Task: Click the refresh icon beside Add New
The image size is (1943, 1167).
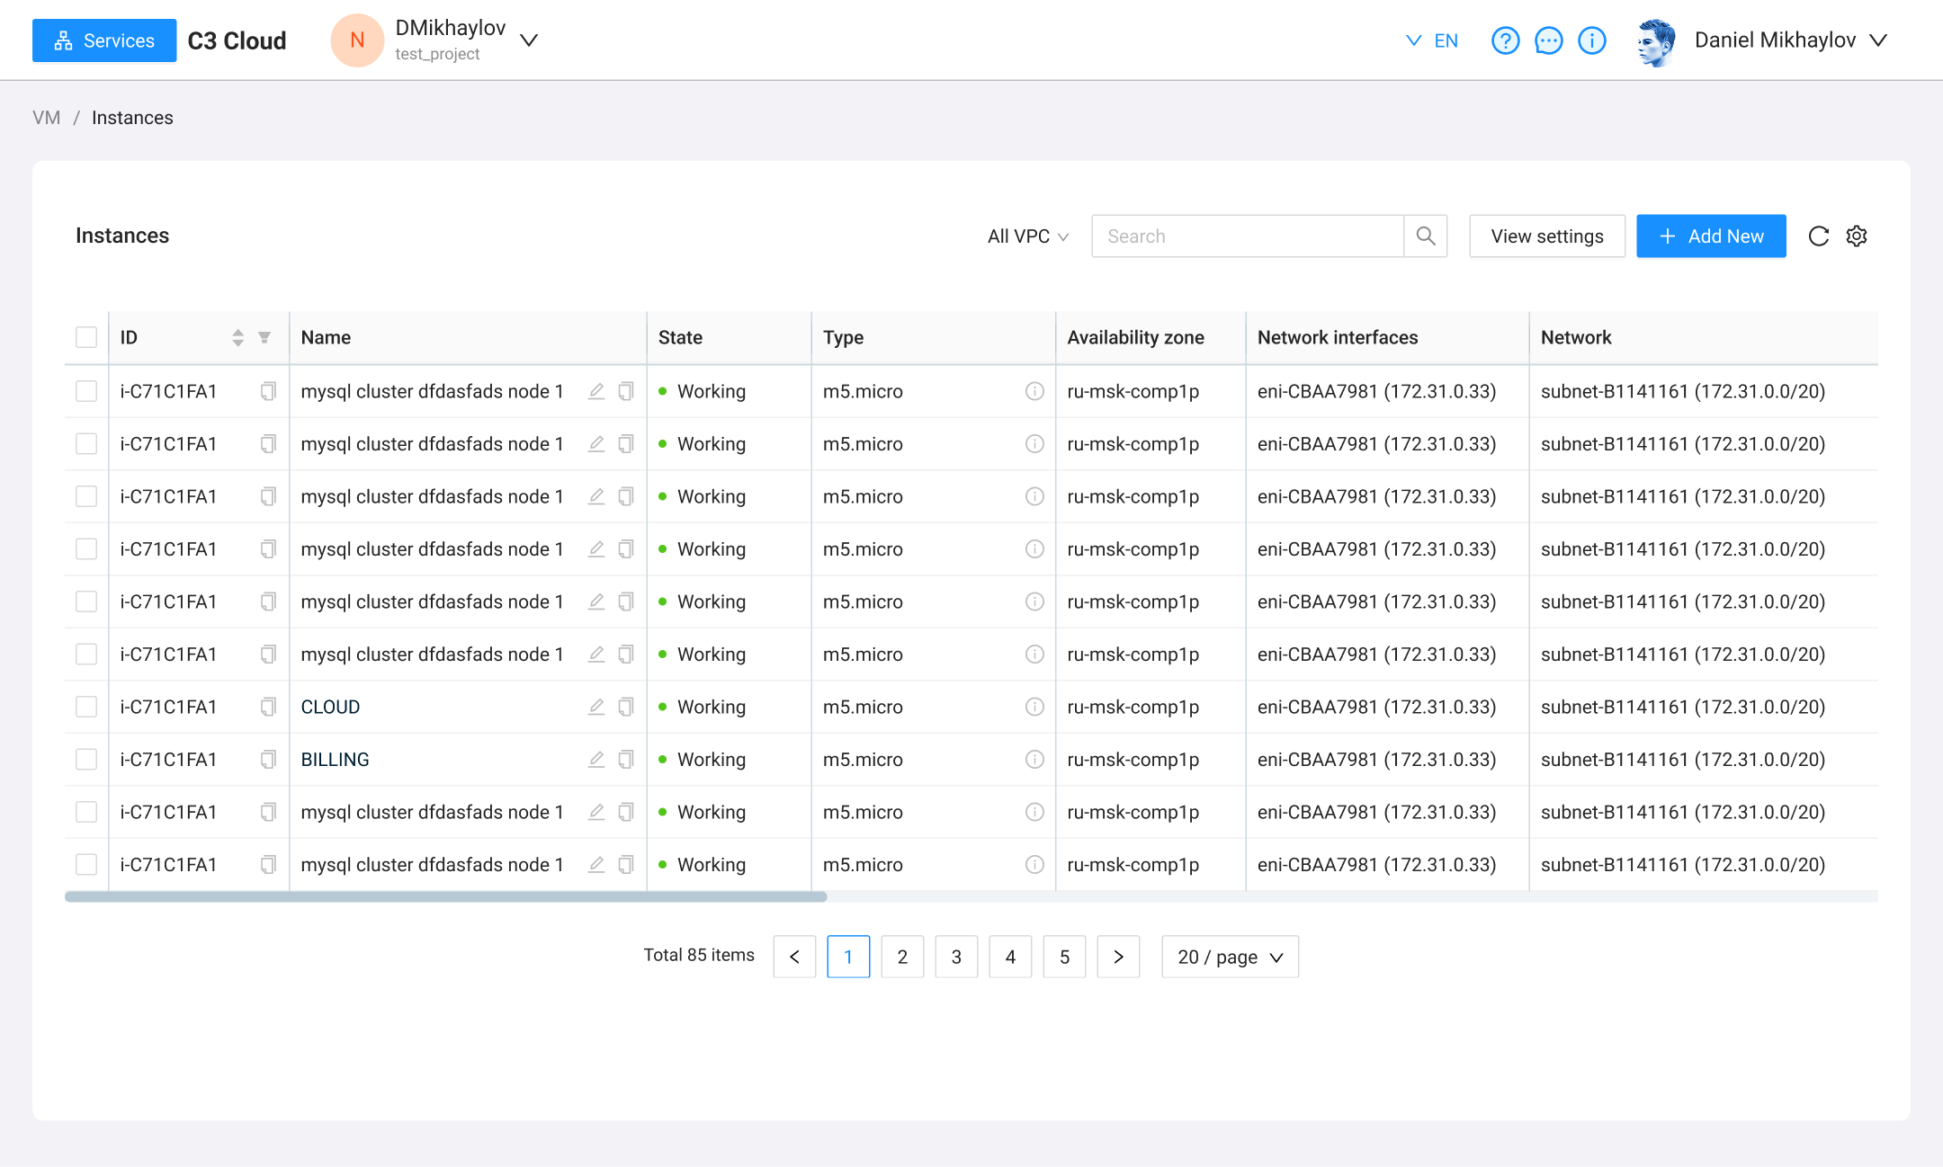Action: click(x=1818, y=236)
